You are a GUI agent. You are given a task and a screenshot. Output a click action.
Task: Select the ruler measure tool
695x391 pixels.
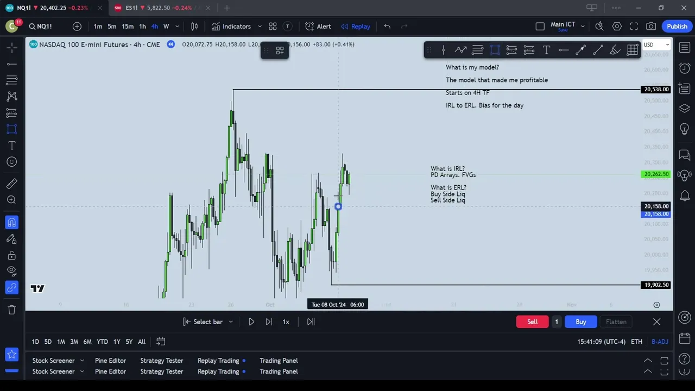tap(11, 184)
